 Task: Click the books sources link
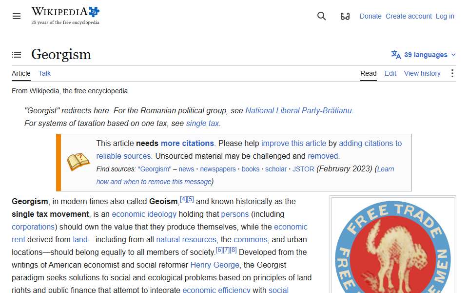pyautogui.click(x=251, y=169)
